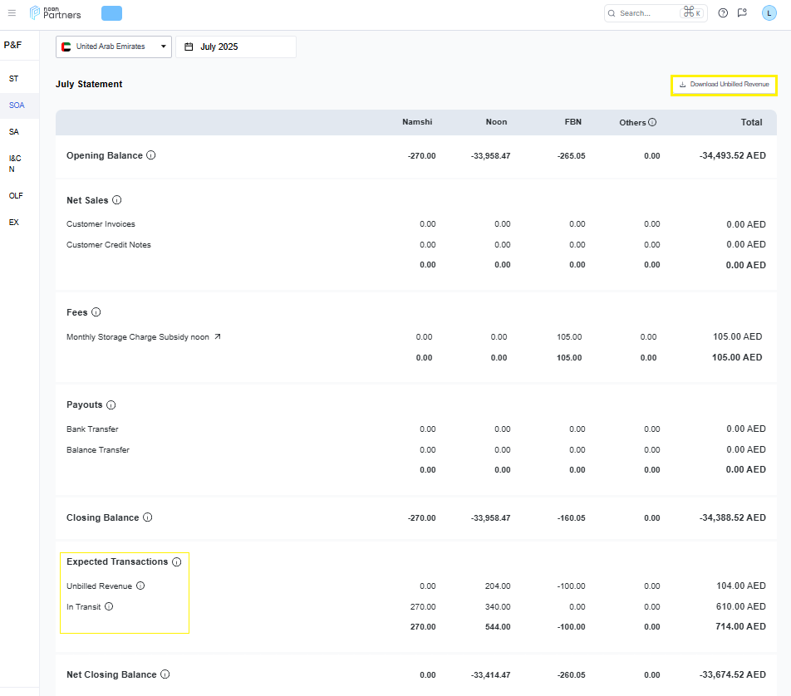This screenshot has height=696, width=791.
Task: Click the Noon column header
Action: point(496,122)
